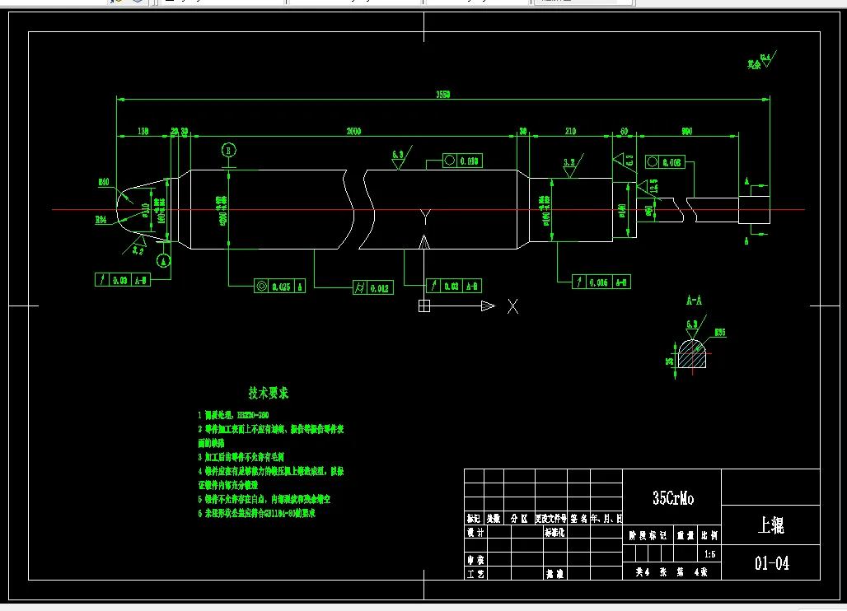
Task: Select the 210 dimension text
Action: pyautogui.click(x=570, y=131)
